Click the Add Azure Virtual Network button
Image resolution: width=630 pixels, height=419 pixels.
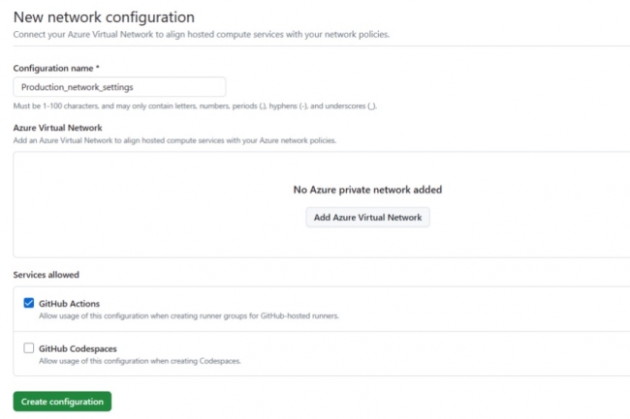pos(367,218)
